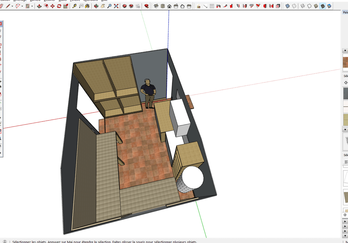
Task: Open the Line tool dropdown arrow
Action: tap(12, 6)
